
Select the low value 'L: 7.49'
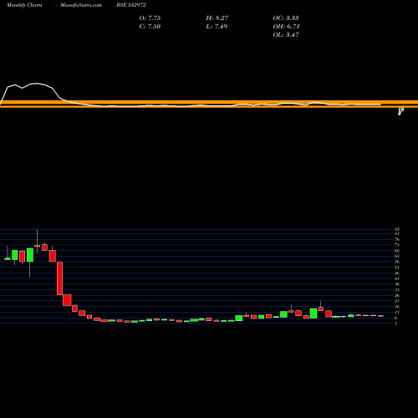(x=217, y=27)
